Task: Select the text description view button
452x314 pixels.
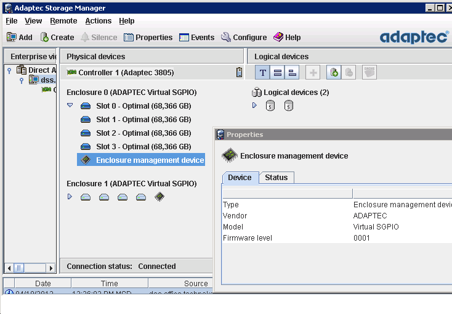Action: (262, 72)
